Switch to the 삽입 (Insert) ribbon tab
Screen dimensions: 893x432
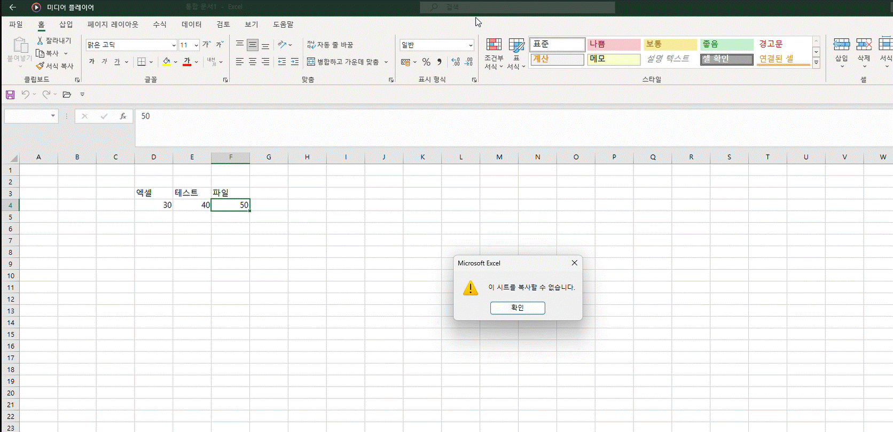coord(66,25)
